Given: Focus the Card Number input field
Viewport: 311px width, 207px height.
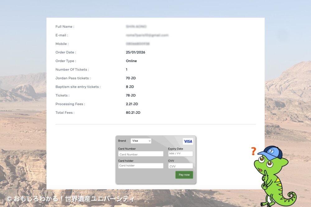Looking at the screenshot, I should (x=141, y=154).
